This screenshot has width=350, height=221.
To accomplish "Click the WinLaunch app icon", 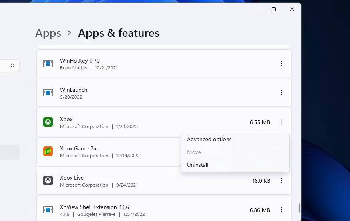I will tap(48, 93).
